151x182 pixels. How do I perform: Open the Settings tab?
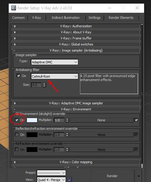[x=95, y=18]
